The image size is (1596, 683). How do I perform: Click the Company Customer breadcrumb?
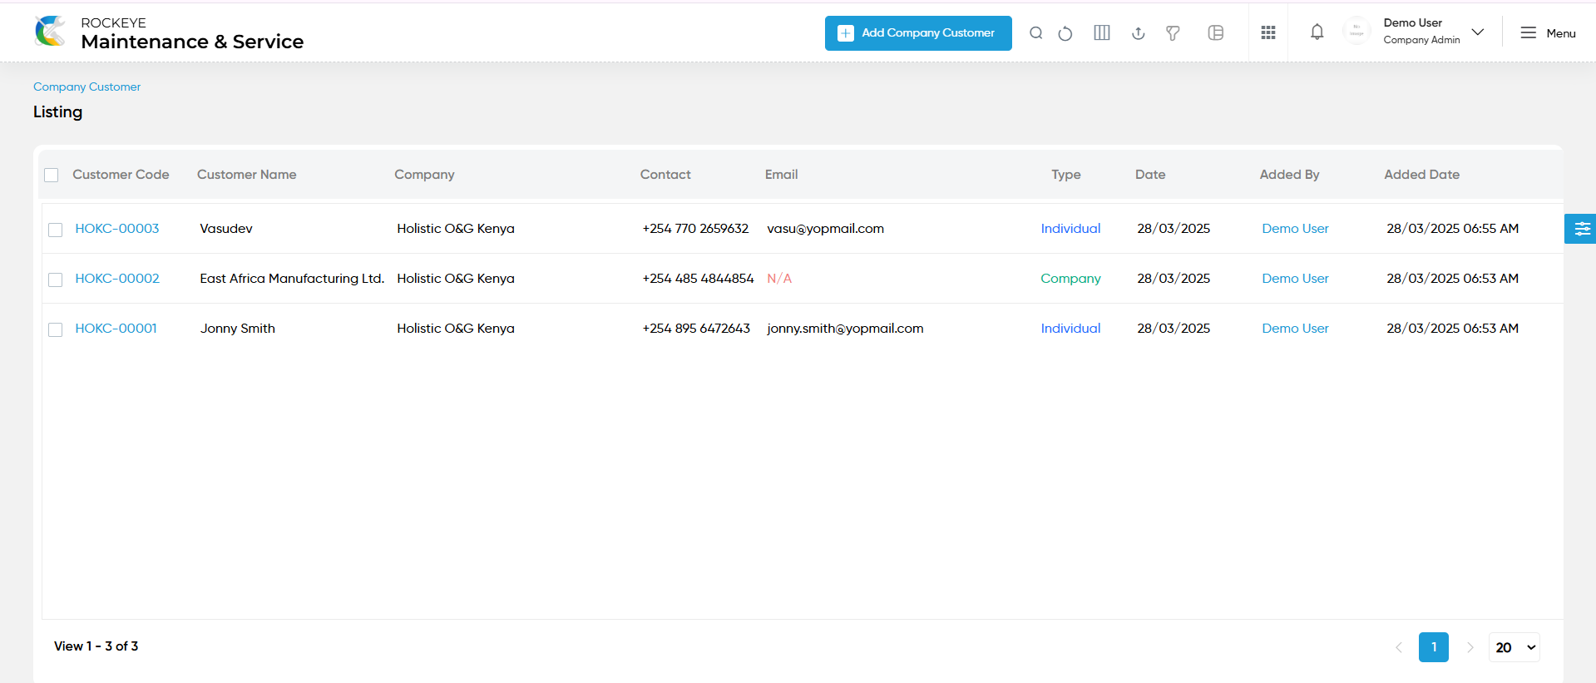pos(86,87)
